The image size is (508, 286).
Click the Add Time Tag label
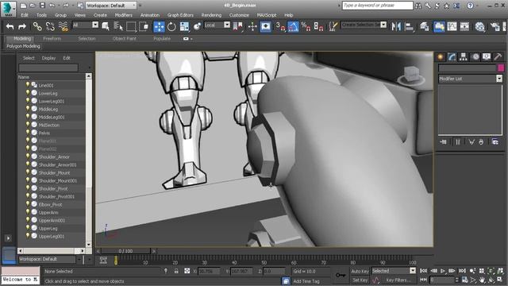tap(306, 281)
